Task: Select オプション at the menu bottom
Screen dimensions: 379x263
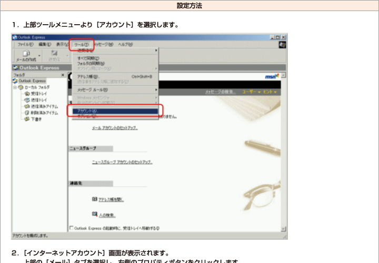Action: [115, 116]
